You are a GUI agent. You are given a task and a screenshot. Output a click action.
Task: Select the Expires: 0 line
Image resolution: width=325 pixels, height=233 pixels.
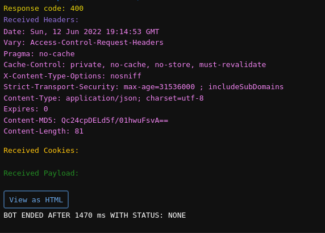26,109
